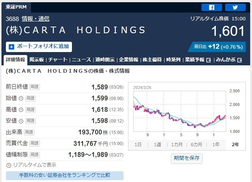This screenshot has width=252, height=182.
Task: Click リアルタイムで表示 link
Action: coord(35,165)
